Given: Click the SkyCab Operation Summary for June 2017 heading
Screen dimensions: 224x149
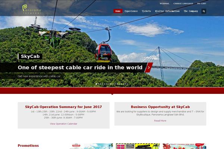Looking at the screenshot, I should pos(63,107).
